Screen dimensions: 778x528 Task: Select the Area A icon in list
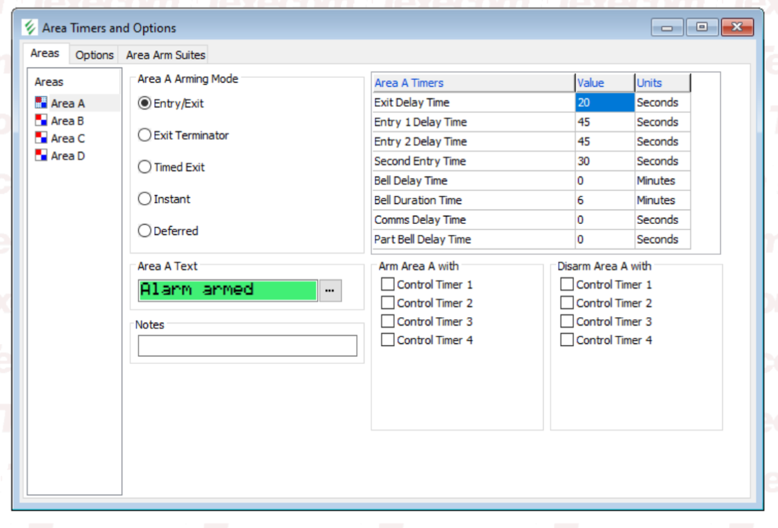tap(41, 103)
